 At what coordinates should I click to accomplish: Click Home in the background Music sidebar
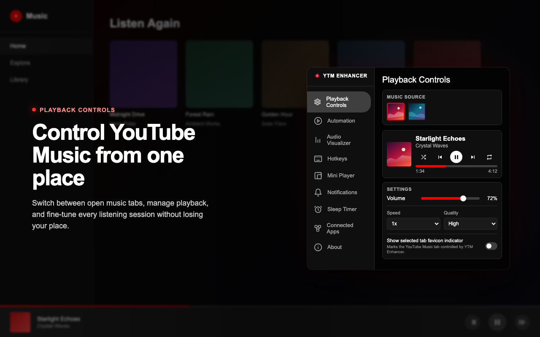coord(46,46)
